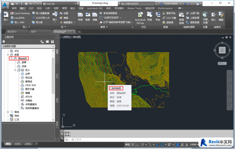Click the 提取数据 extract data tool
Viewport: 235px width, 149px height.
(193, 22)
